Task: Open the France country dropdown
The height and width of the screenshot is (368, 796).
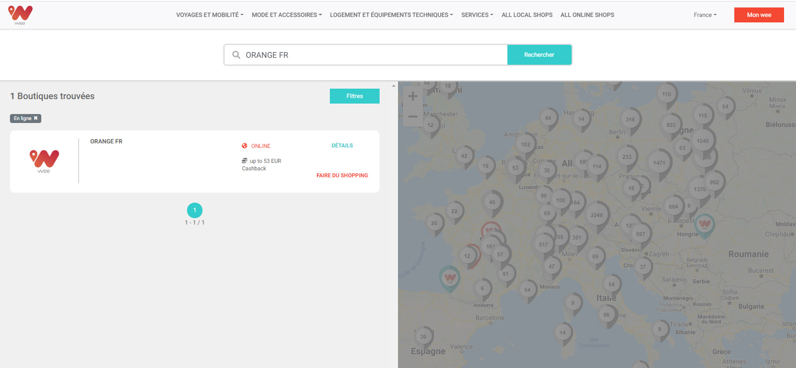Action: point(705,15)
